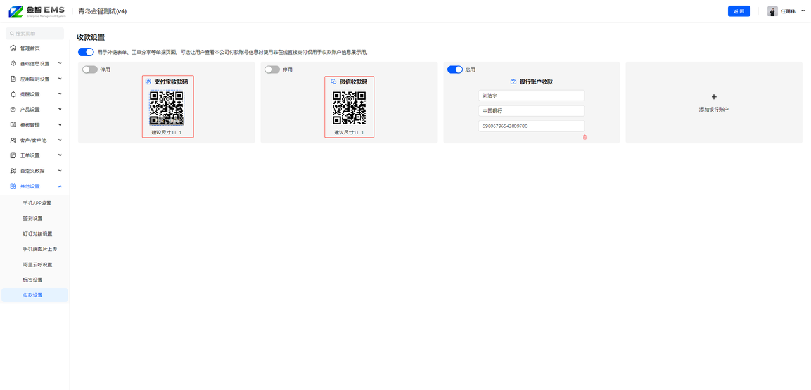Click the Alipay icon beside 支付宝收款码

pyautogui.click(x=148, y=82)
